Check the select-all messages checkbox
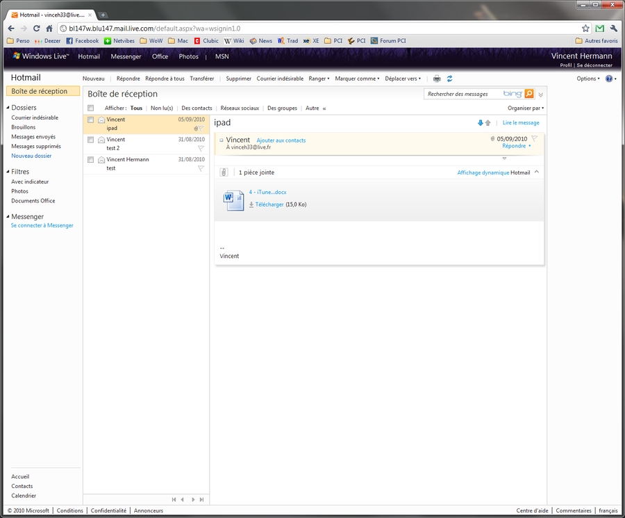 (91, 108)
